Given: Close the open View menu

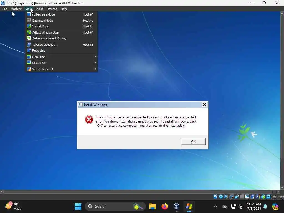Looking at the screenshot, I should 29,9.
